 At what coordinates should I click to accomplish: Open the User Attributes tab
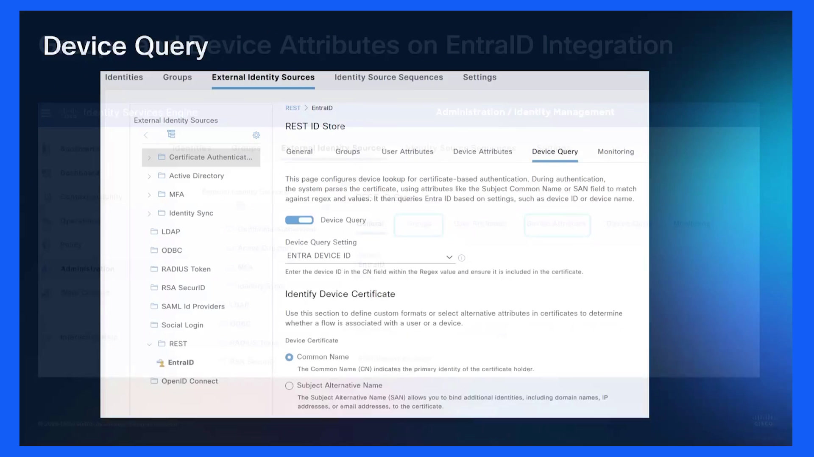point(407,151)
